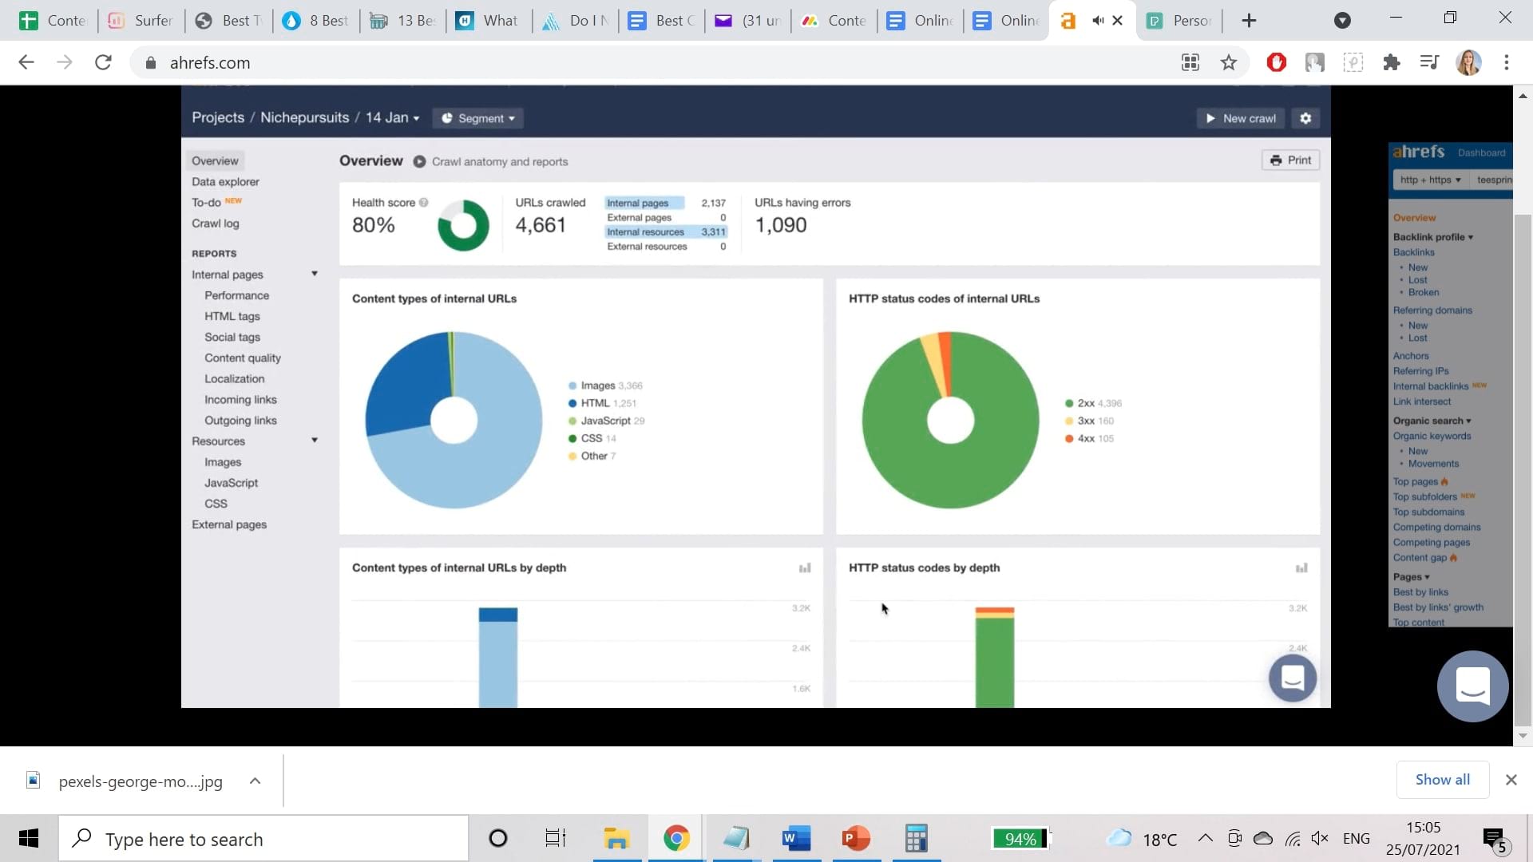Open the small chat widget inside the video
The height and width of the screenshot is (862, 1533).
pos(1293,678)
